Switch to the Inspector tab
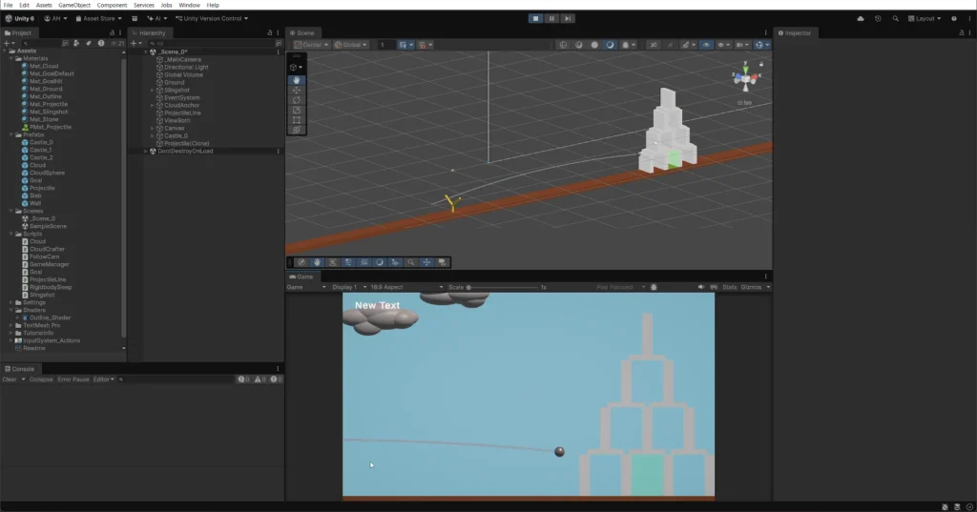977x512 pixels. click(795, 33)
